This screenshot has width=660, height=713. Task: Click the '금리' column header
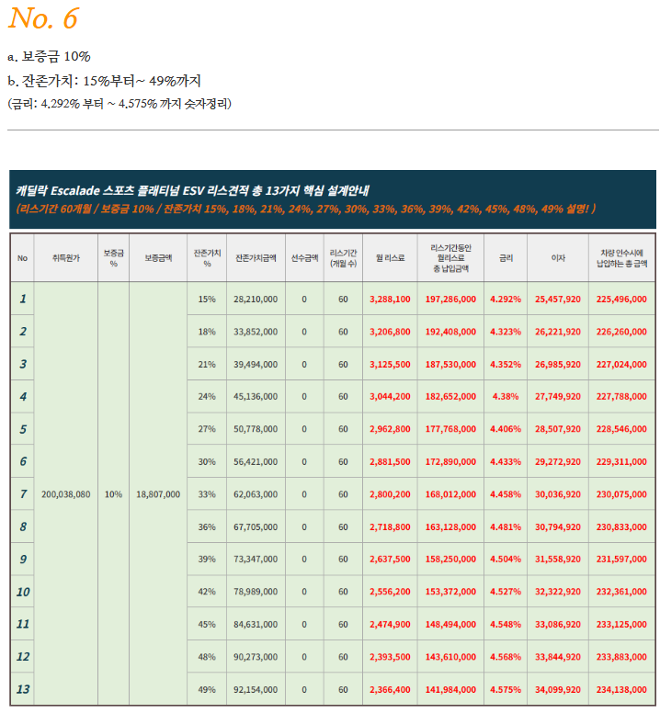506,258
